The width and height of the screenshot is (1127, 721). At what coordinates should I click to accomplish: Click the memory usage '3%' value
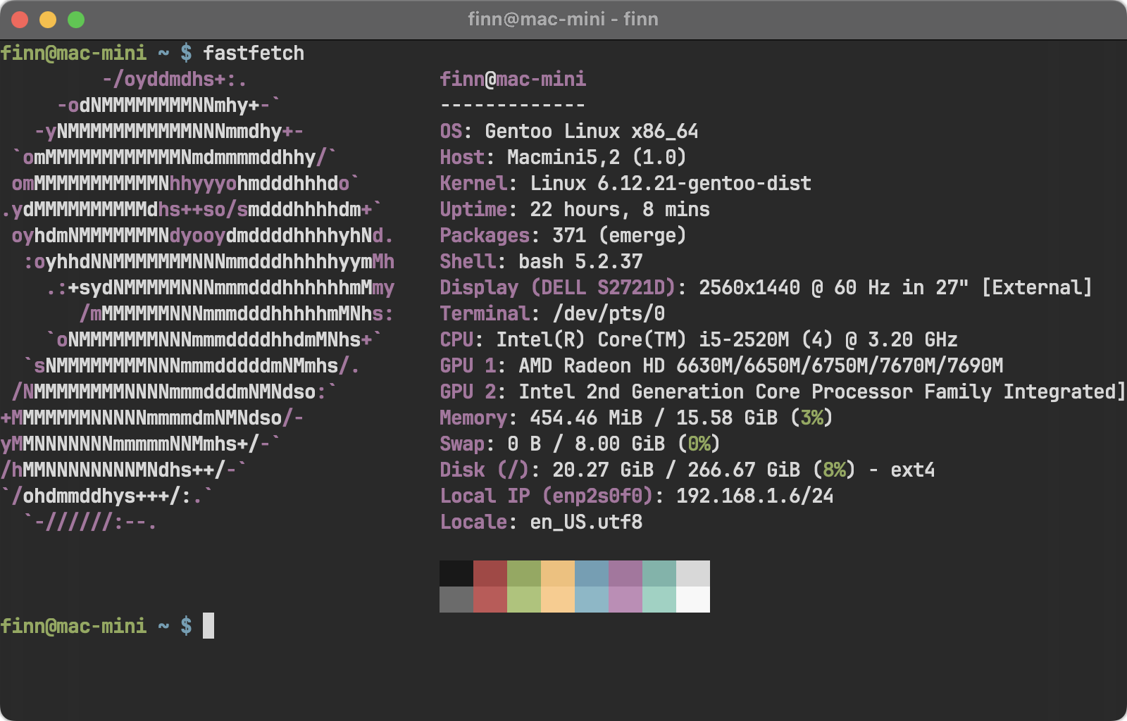(811, 418)
